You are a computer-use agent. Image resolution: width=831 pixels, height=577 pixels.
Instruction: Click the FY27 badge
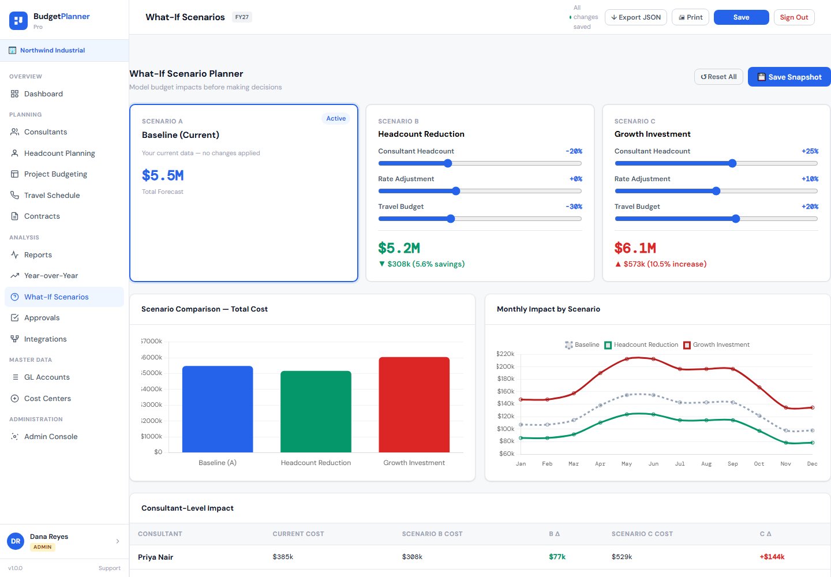pos(242,17)
